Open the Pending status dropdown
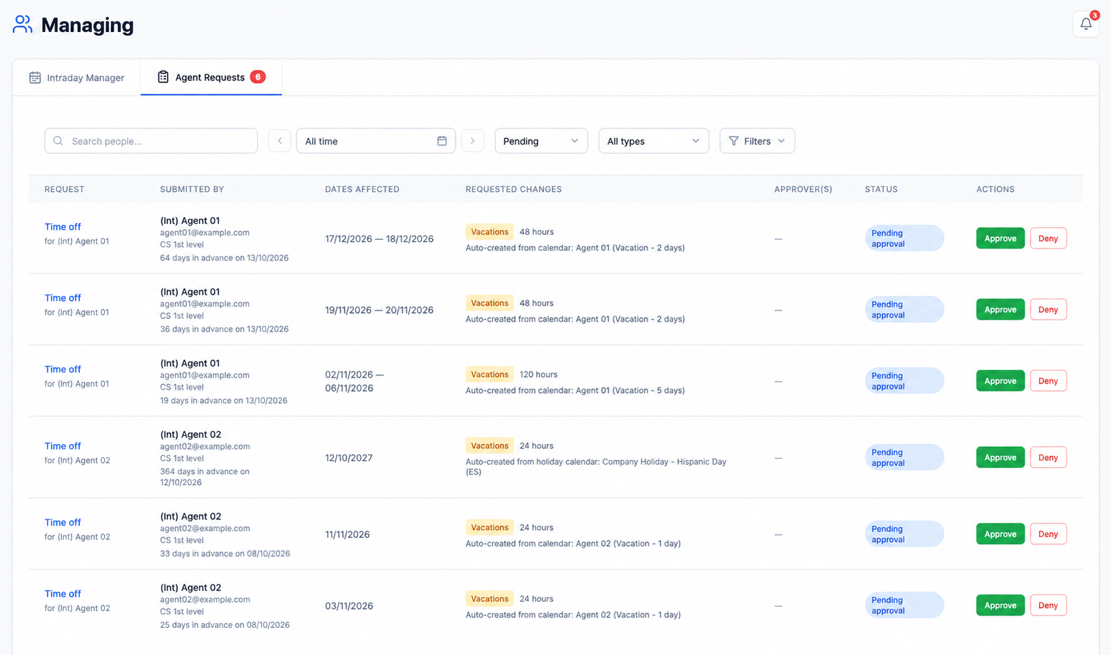 (541, 141)
